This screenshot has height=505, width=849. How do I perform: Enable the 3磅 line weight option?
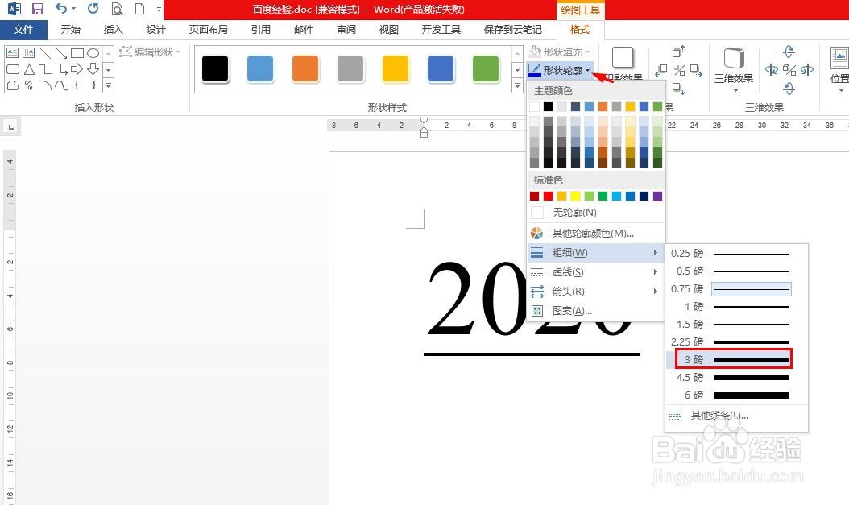point(731,359)
